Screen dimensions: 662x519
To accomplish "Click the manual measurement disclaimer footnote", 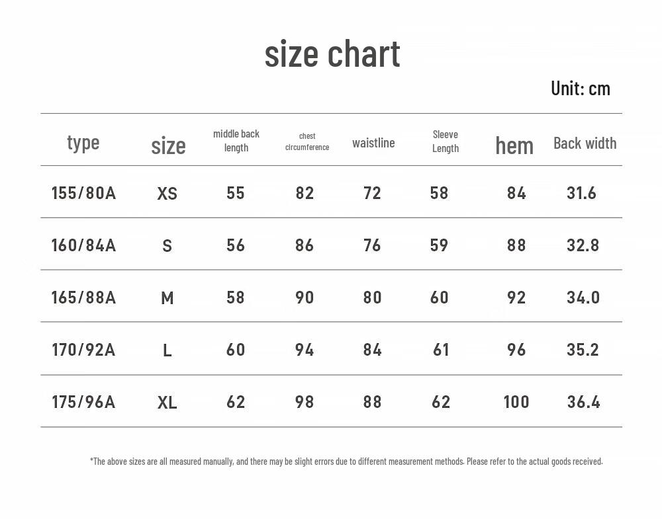I will pyautogui.click(x=346, y=461).
